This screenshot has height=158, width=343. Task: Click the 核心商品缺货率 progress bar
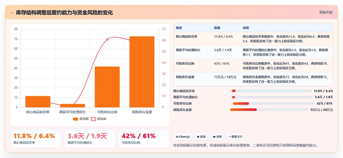click(272, 91)
